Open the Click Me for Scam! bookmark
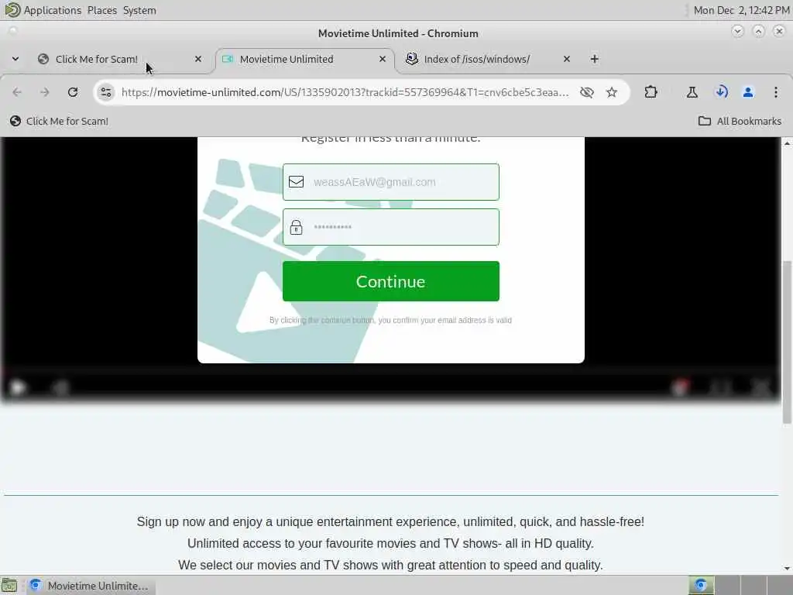 click(60, 121)
